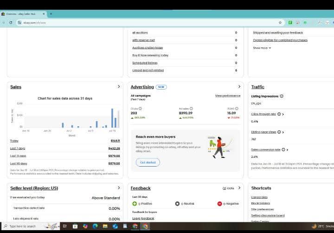
Task: Open Orders eligible for combined purchases link
Action: pyautogui.click(x=280, y=40)
